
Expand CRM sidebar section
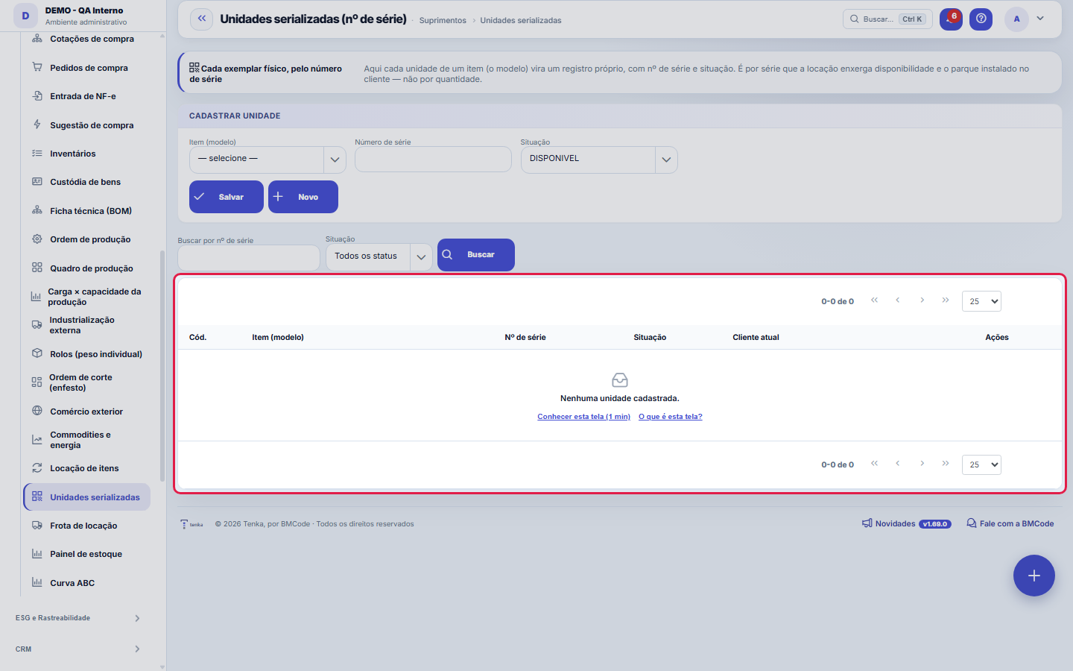click(x=78, y=649)
